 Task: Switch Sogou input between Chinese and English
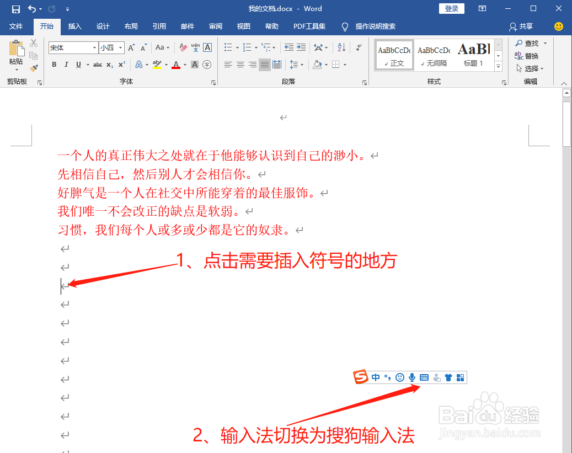click(x=375, y=377)
